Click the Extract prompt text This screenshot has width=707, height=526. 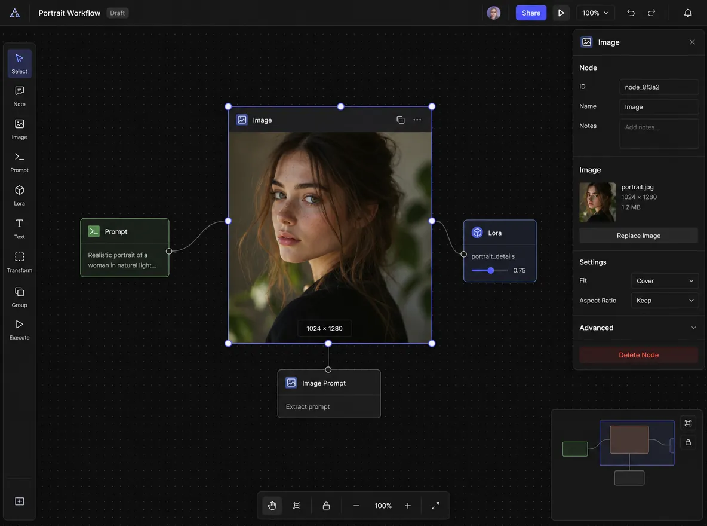308,406
